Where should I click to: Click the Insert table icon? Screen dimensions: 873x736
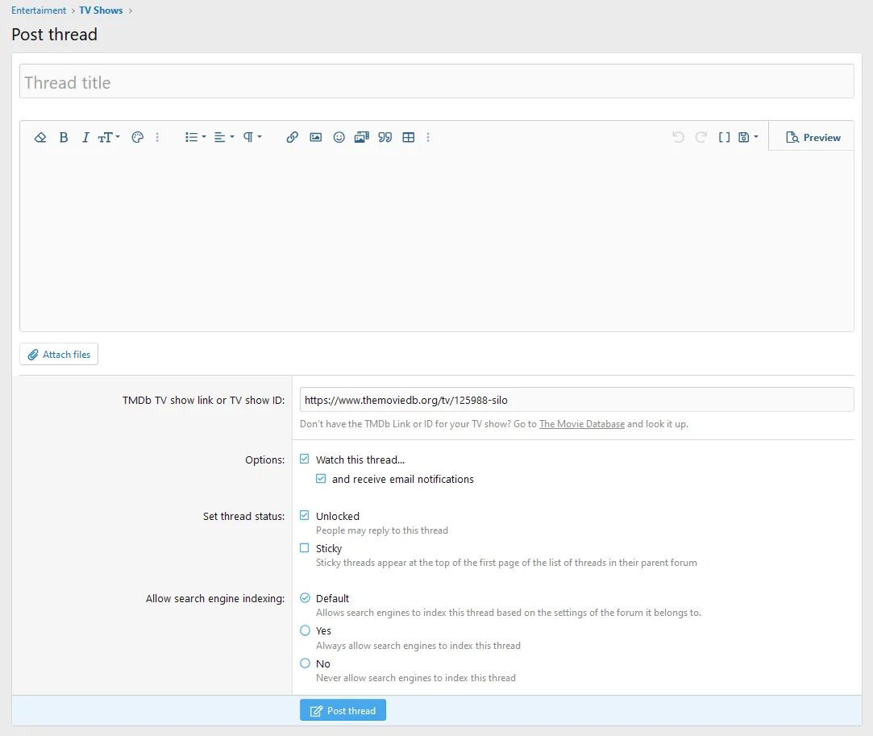(x=409, y=138)
